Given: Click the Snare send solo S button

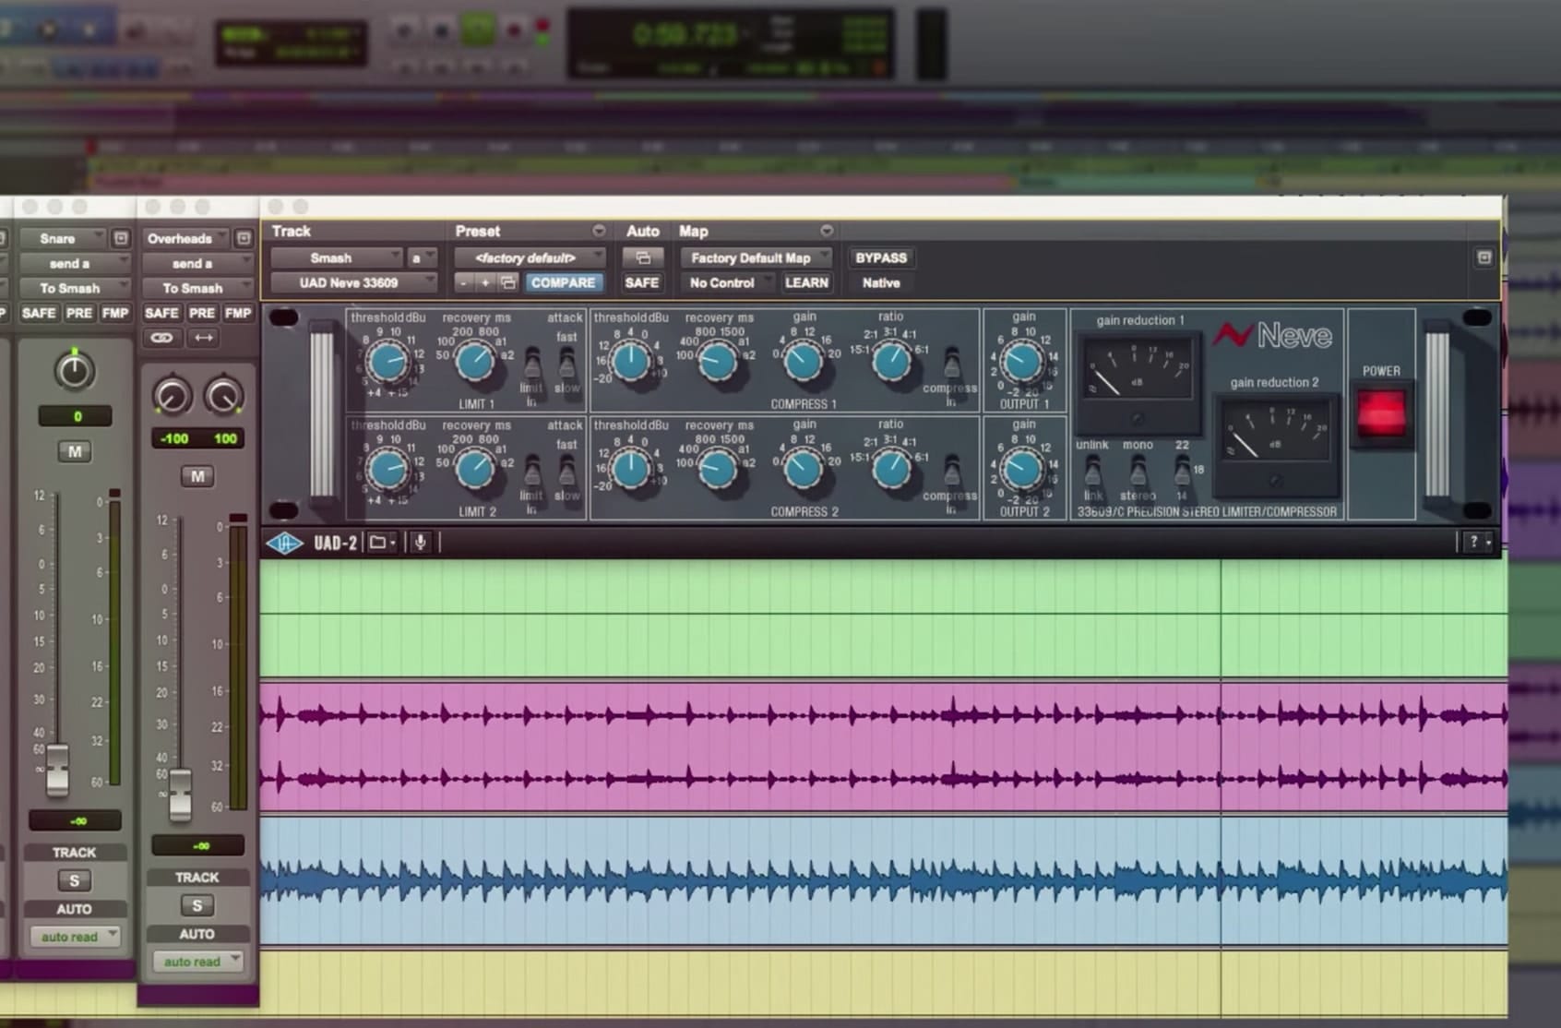Looking at the screenshot, I should point(74,880).
